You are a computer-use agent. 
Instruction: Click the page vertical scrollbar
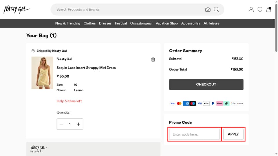point(276,28)
